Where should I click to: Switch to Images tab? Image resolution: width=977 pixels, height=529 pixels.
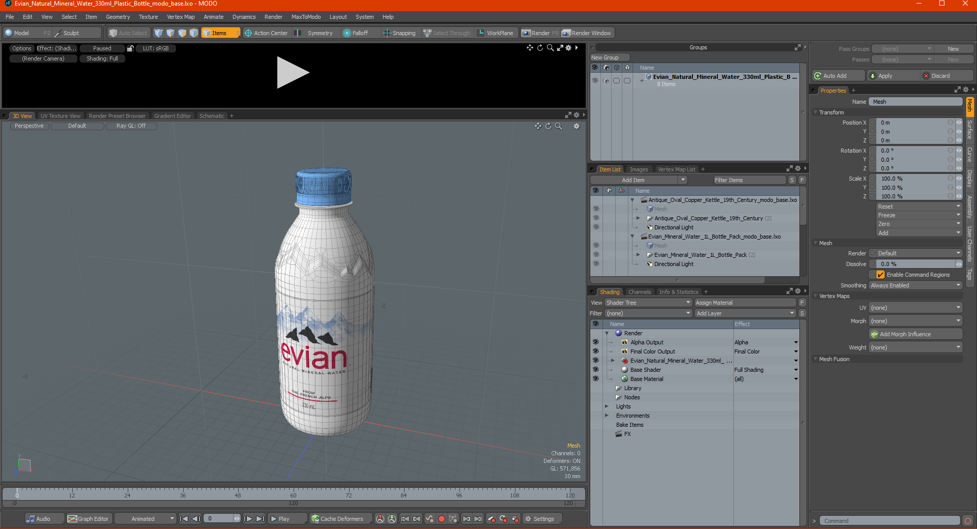pyautogui.click(x=639, y=169)
